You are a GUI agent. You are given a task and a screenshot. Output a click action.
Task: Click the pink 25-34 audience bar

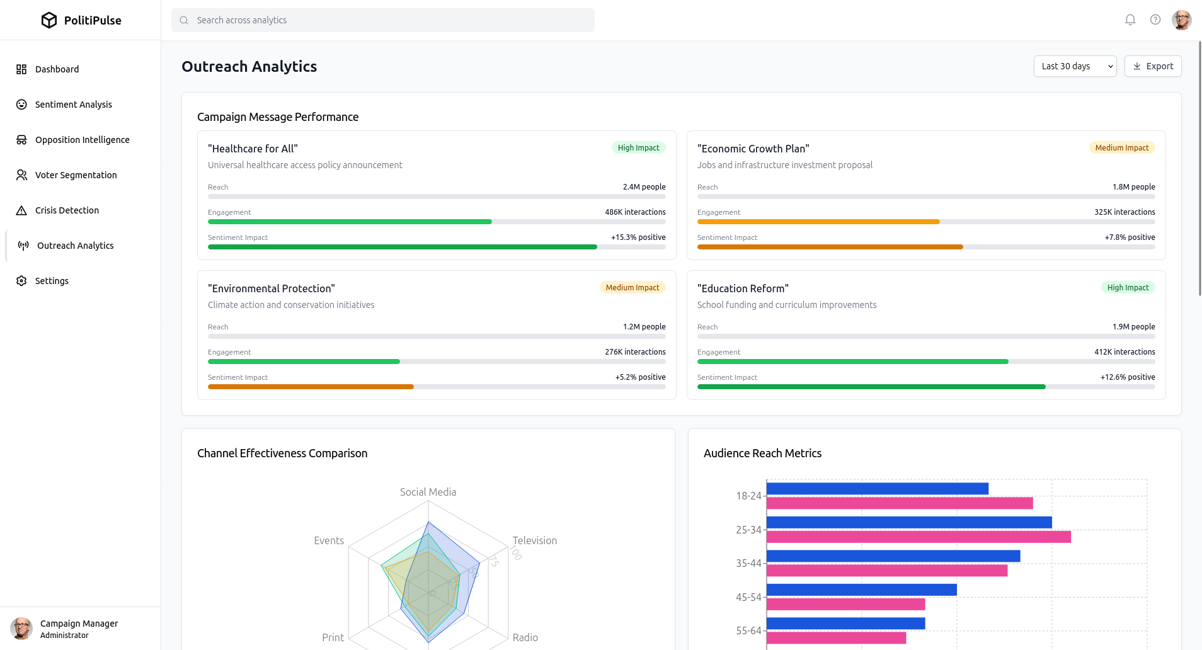pyautogui.click(x=919, y=537)
